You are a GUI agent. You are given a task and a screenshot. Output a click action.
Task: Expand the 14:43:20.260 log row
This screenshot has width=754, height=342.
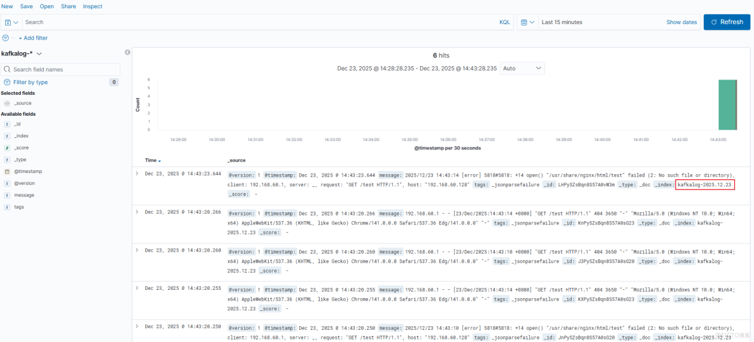[137, 250]
